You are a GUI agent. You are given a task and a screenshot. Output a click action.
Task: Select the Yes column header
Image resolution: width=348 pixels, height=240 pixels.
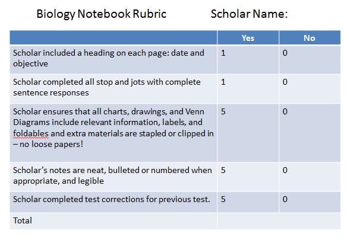tap(248, 38)
